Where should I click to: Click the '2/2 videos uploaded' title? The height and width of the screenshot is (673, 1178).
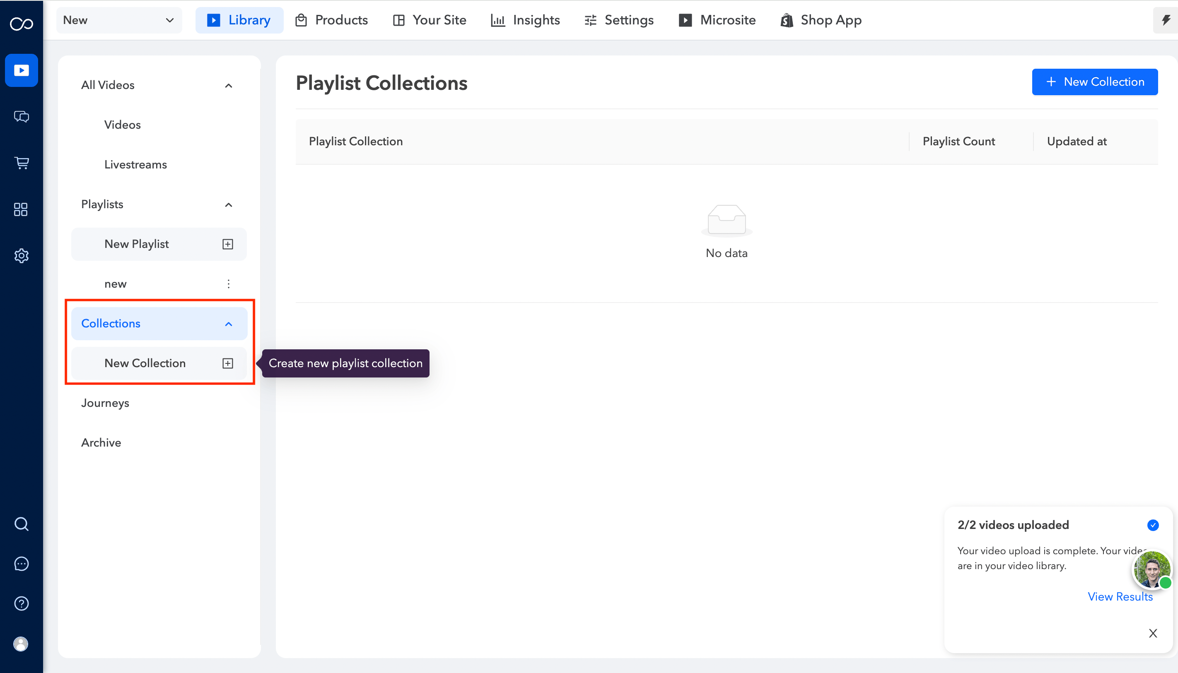point(1013,525)
